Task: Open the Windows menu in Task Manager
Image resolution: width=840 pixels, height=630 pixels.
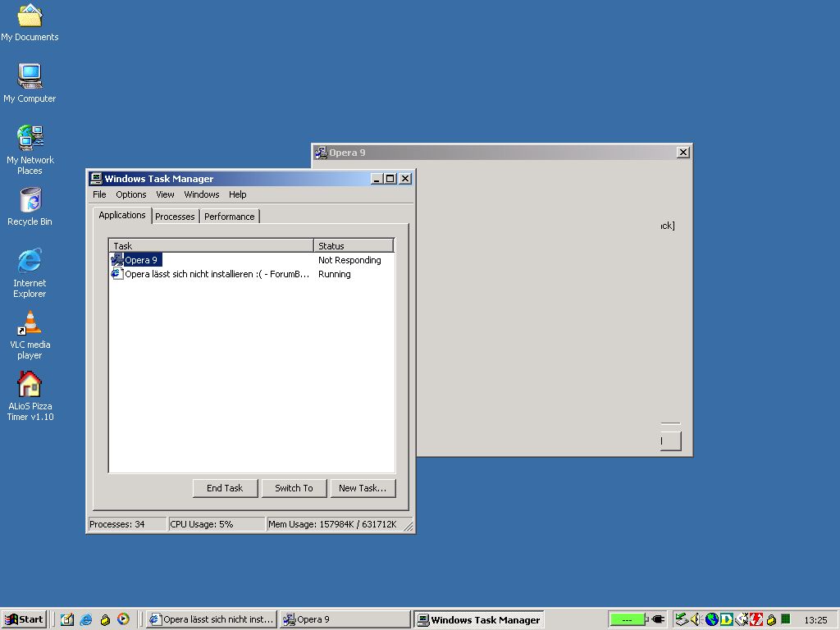Action: tap(202, 194)
